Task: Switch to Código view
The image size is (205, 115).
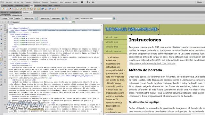Action: click(x=4, y=19)
